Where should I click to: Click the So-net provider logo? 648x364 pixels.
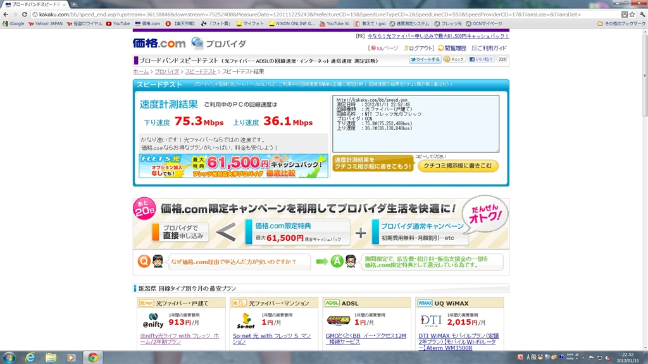click(x=246, y=320)
